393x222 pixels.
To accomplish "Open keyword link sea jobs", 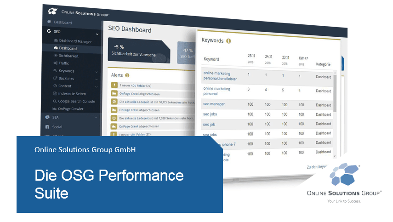I will pyautogui.click(x=210, y=135).
